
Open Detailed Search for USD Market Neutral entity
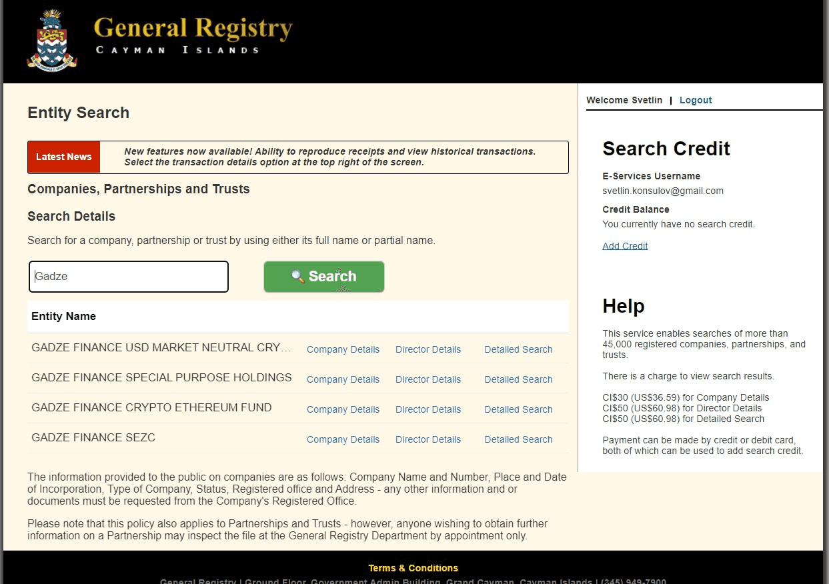click(518, 349)
